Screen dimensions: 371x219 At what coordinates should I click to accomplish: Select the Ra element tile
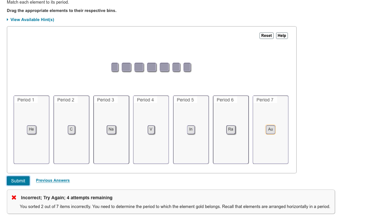(231, 129)
